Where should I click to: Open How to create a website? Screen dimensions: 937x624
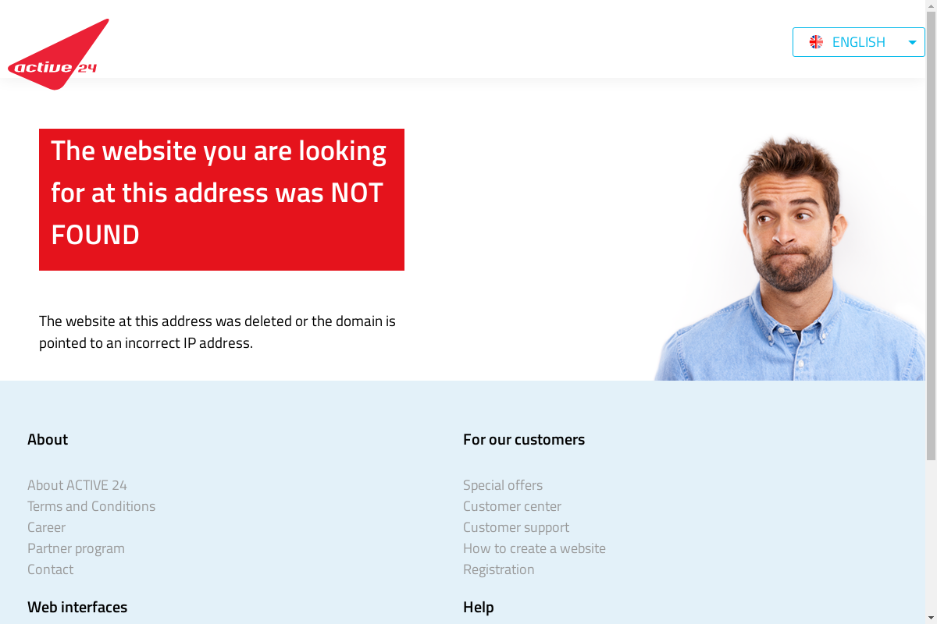click(534, 548)
